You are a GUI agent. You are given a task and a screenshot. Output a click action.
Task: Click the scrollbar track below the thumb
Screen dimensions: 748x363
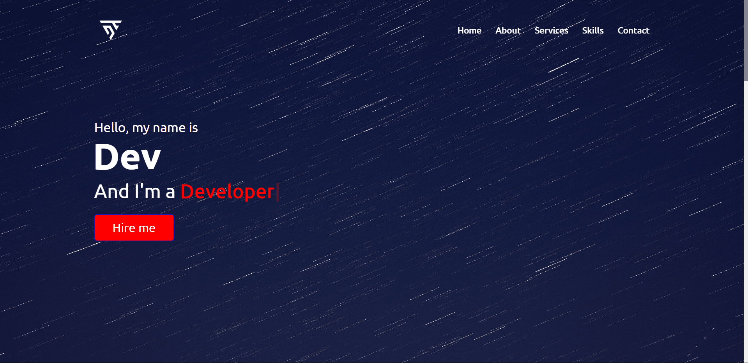point(745,218)
